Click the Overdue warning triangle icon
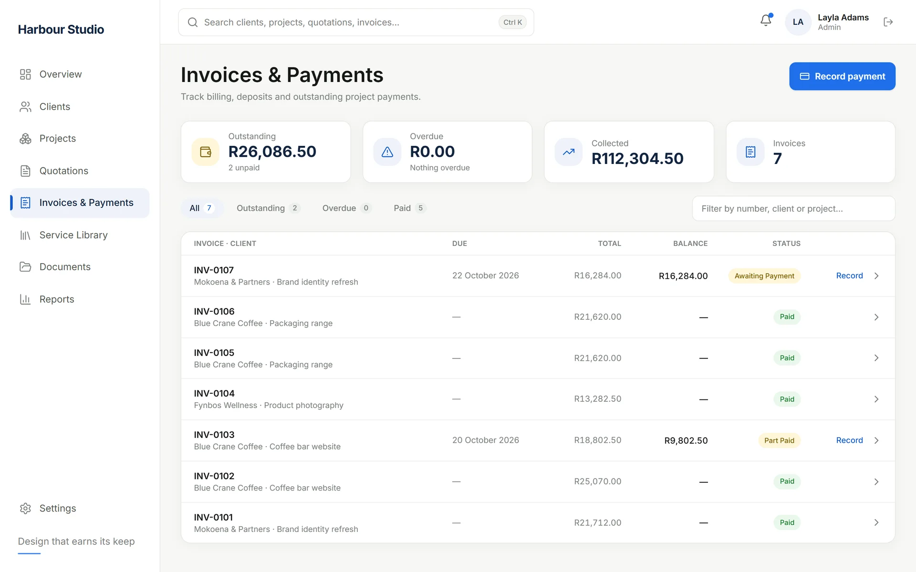 [387, 152]
